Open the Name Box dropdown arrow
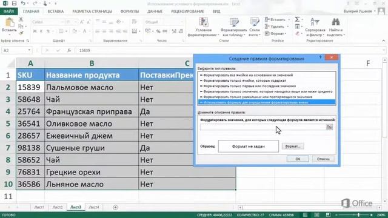This screenshot has height=218, width=388. [x=29, y=50]
